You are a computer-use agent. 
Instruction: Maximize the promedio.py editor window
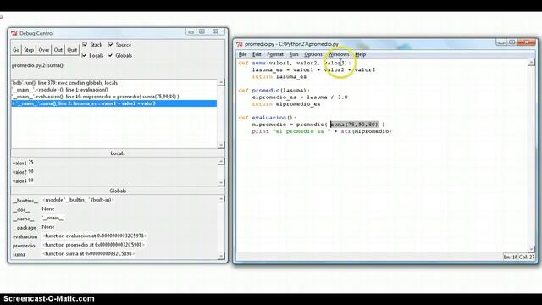tap(512, 42)
